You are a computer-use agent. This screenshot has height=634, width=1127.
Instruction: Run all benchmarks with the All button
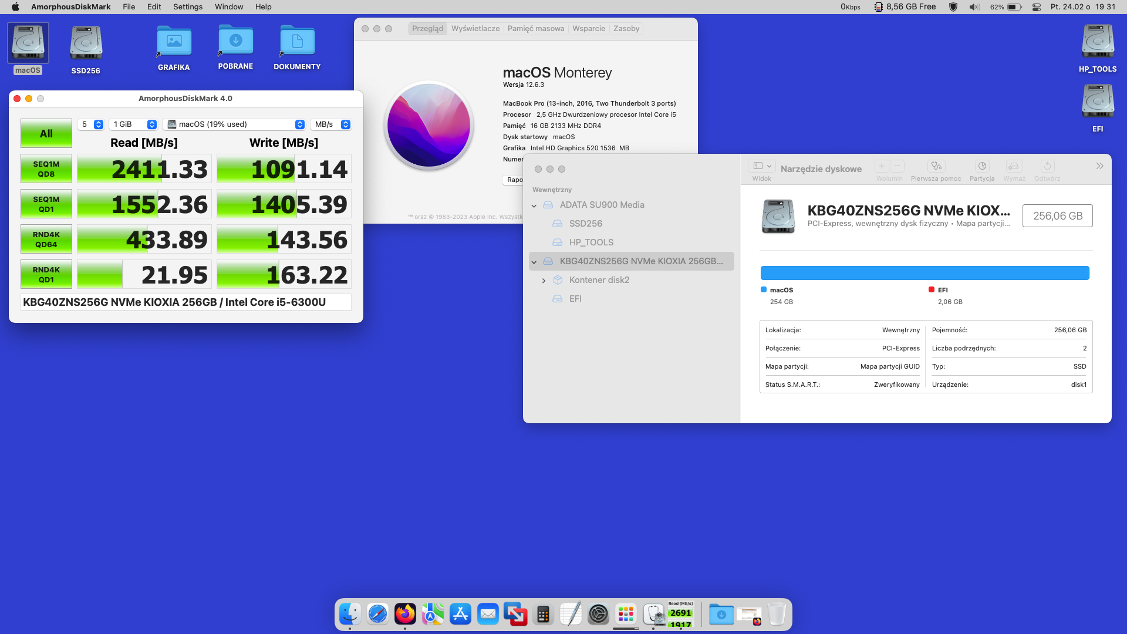[46, 134]
